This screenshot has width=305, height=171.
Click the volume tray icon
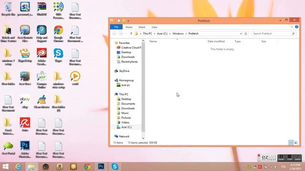pos(275,167)
